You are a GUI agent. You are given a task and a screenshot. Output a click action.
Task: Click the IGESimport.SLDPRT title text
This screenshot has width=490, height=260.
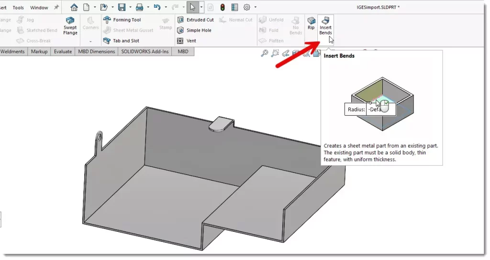tap(378, 7)
